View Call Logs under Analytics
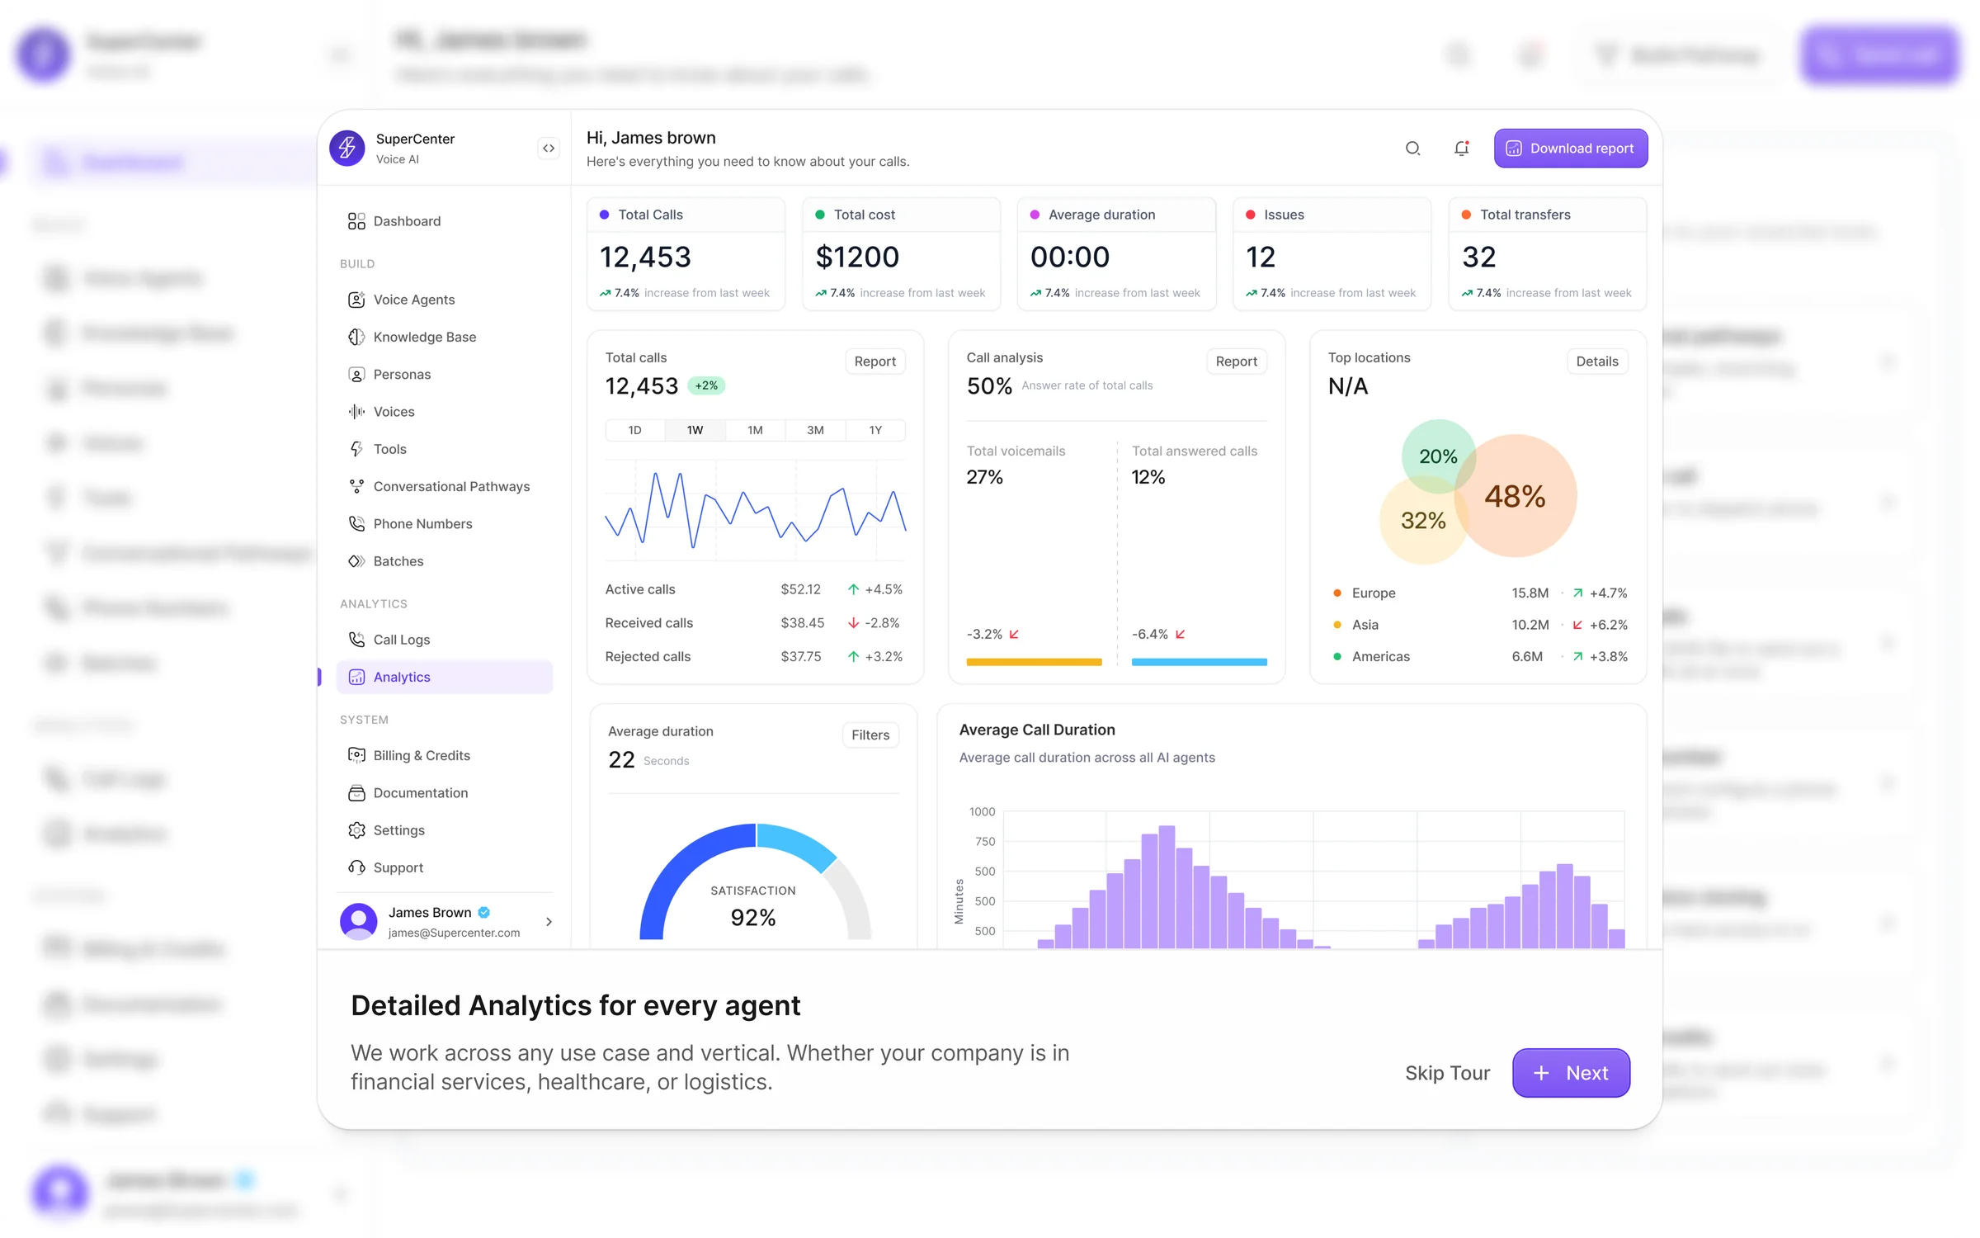 (401, 639)
